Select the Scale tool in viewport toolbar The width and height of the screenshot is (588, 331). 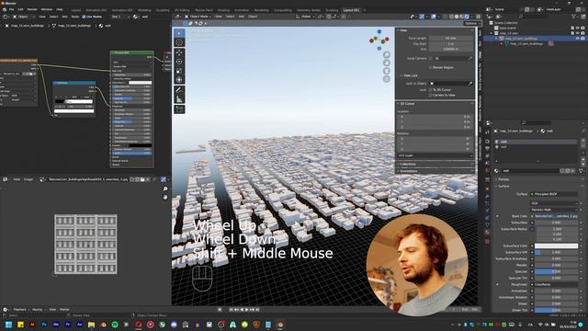tap(180, 71)
